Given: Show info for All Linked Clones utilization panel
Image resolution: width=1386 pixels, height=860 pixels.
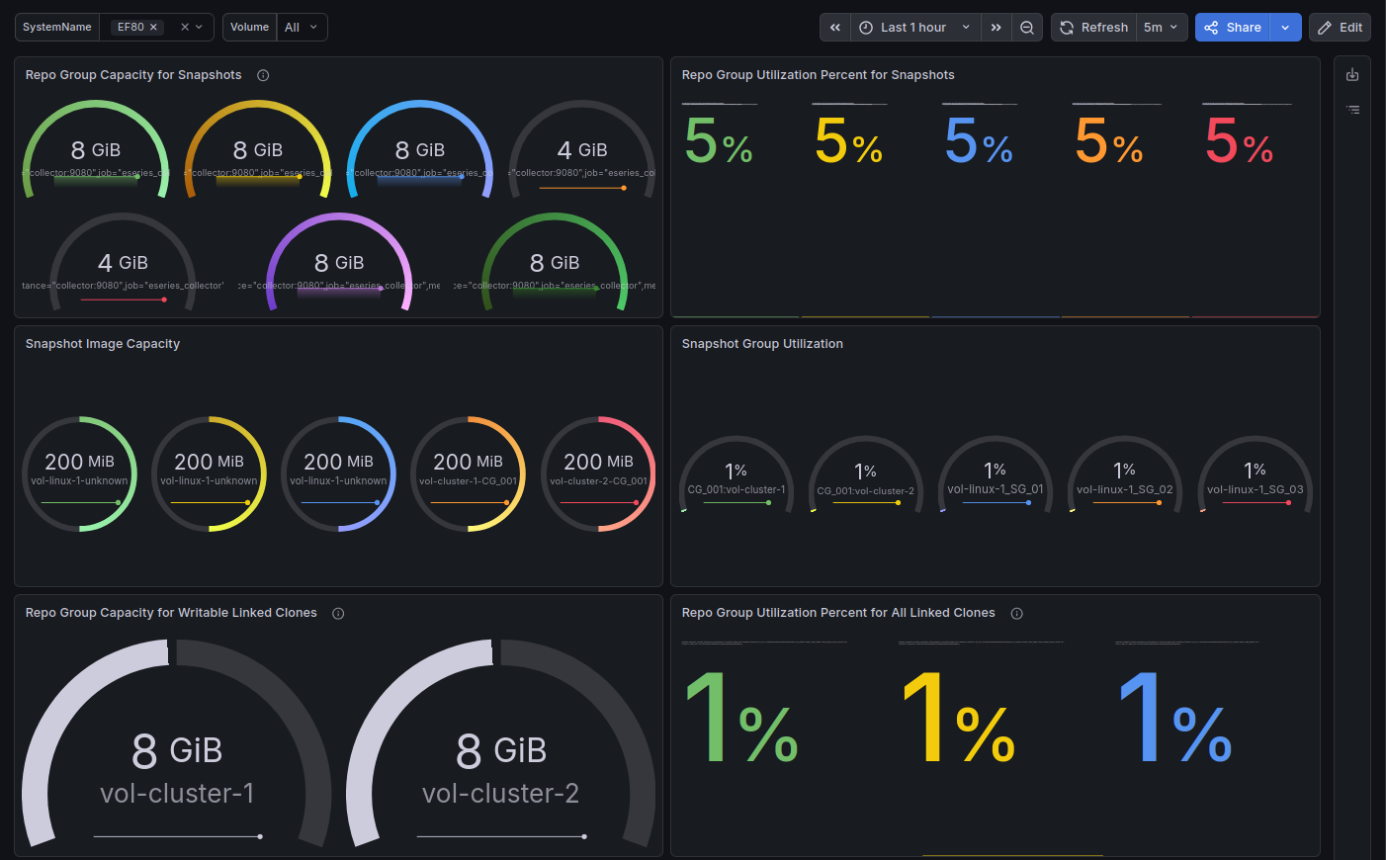Looking at the screenshot, I should (1016, 614).
